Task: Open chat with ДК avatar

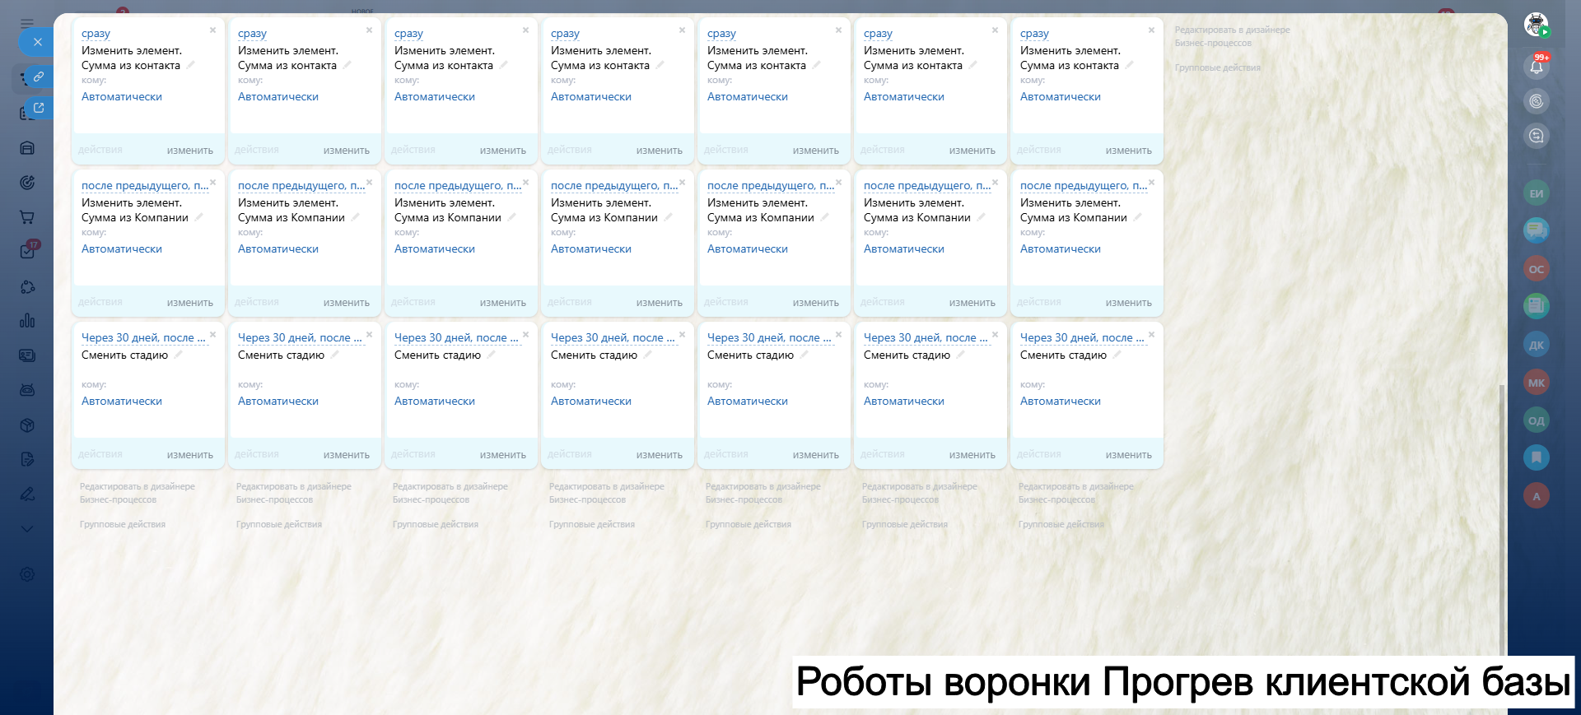Action: pos(1537,345)
